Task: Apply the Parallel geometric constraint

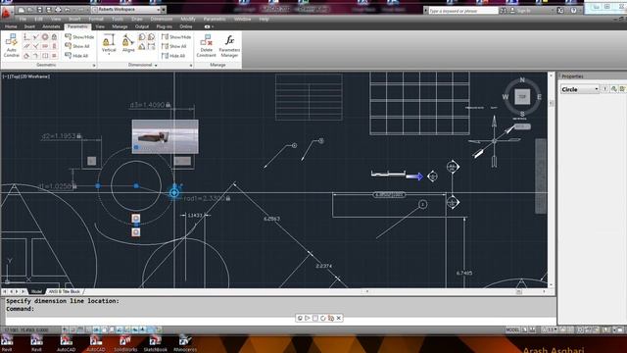Action: [x=26, y=46]
